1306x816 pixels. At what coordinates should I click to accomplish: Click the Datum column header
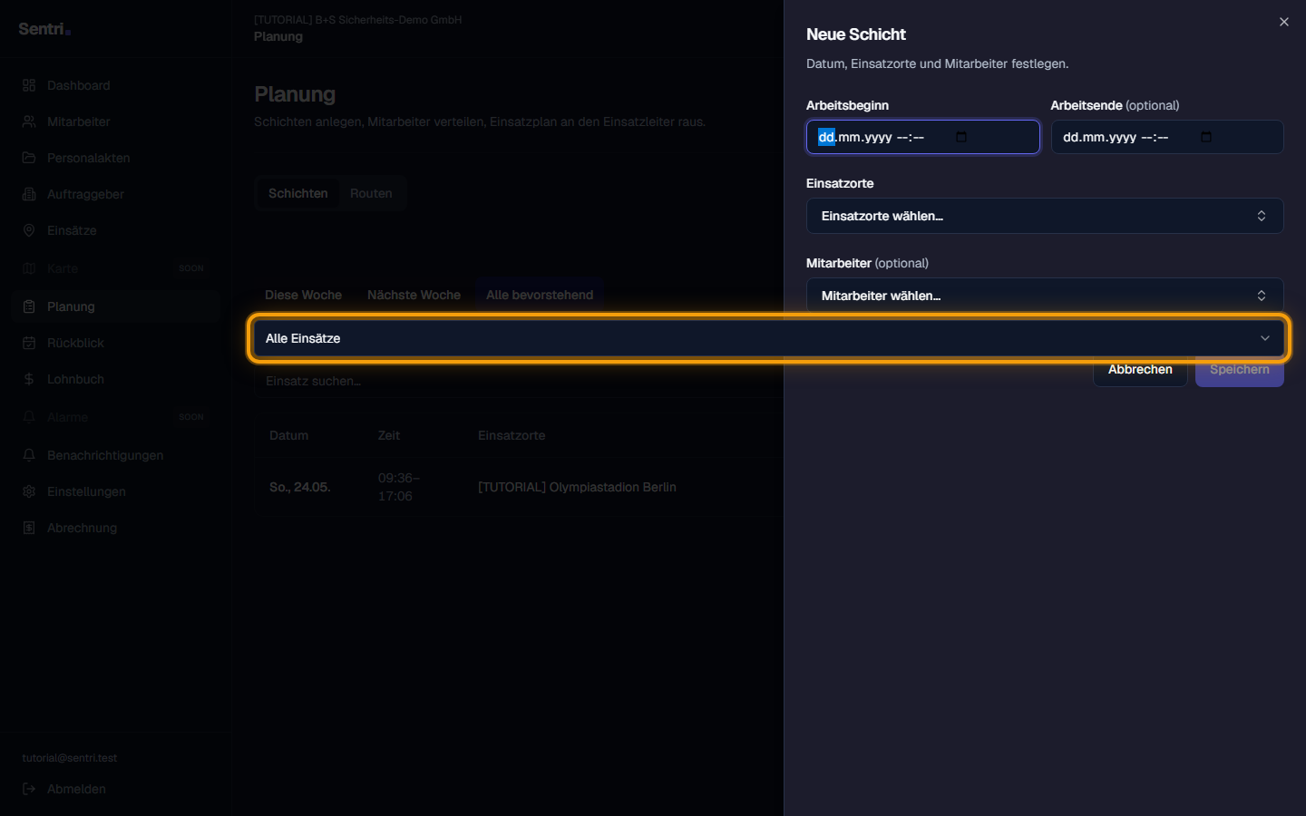[288, 435]
